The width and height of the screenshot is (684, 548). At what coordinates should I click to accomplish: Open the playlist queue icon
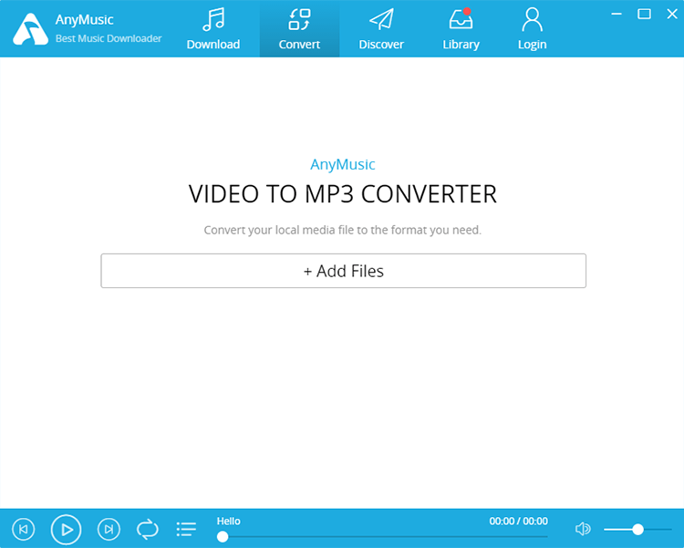coord(186,529)
